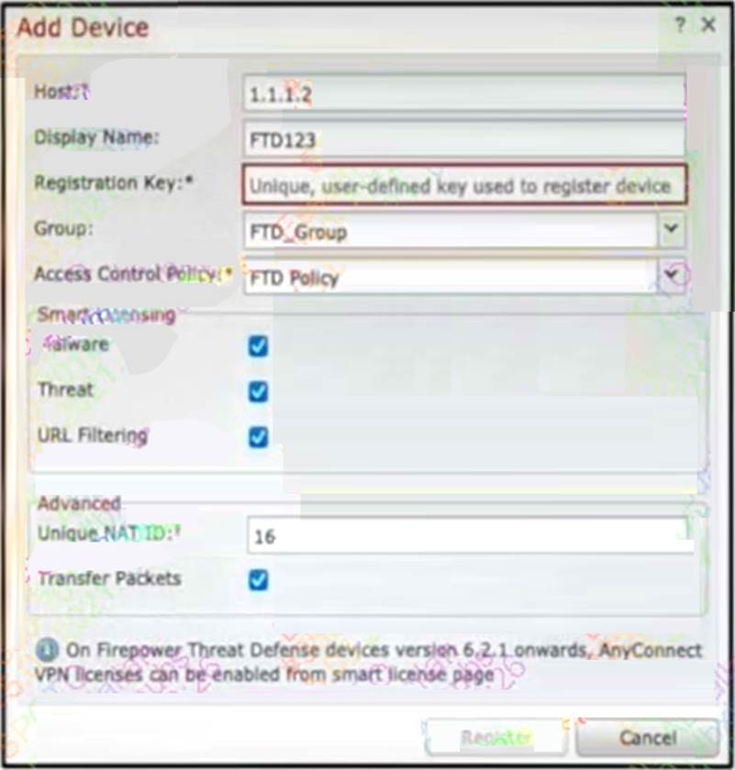Click the FTD Policy combo box field

(450, 278)
